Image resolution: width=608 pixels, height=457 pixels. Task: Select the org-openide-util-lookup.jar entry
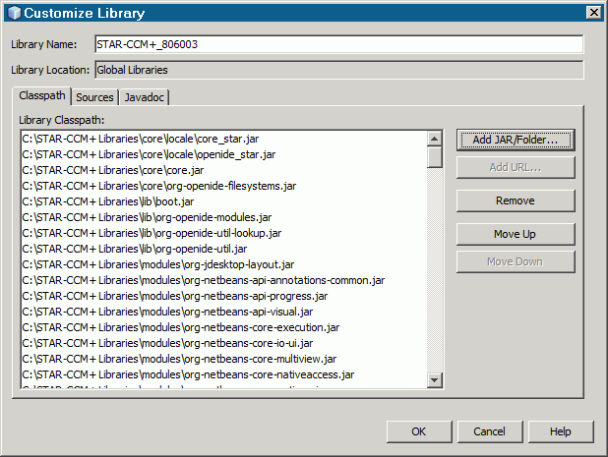coord(224,233)
